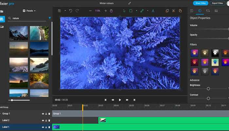Click the media library scrollbar
Screen dimensions: 229x131
point(52,39)
